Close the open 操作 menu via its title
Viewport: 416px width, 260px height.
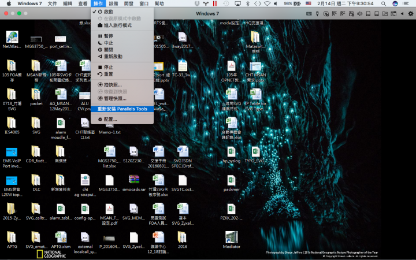[x=98, y=3]
